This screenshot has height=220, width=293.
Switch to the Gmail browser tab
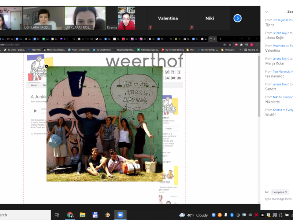click(x=10, y=39)
